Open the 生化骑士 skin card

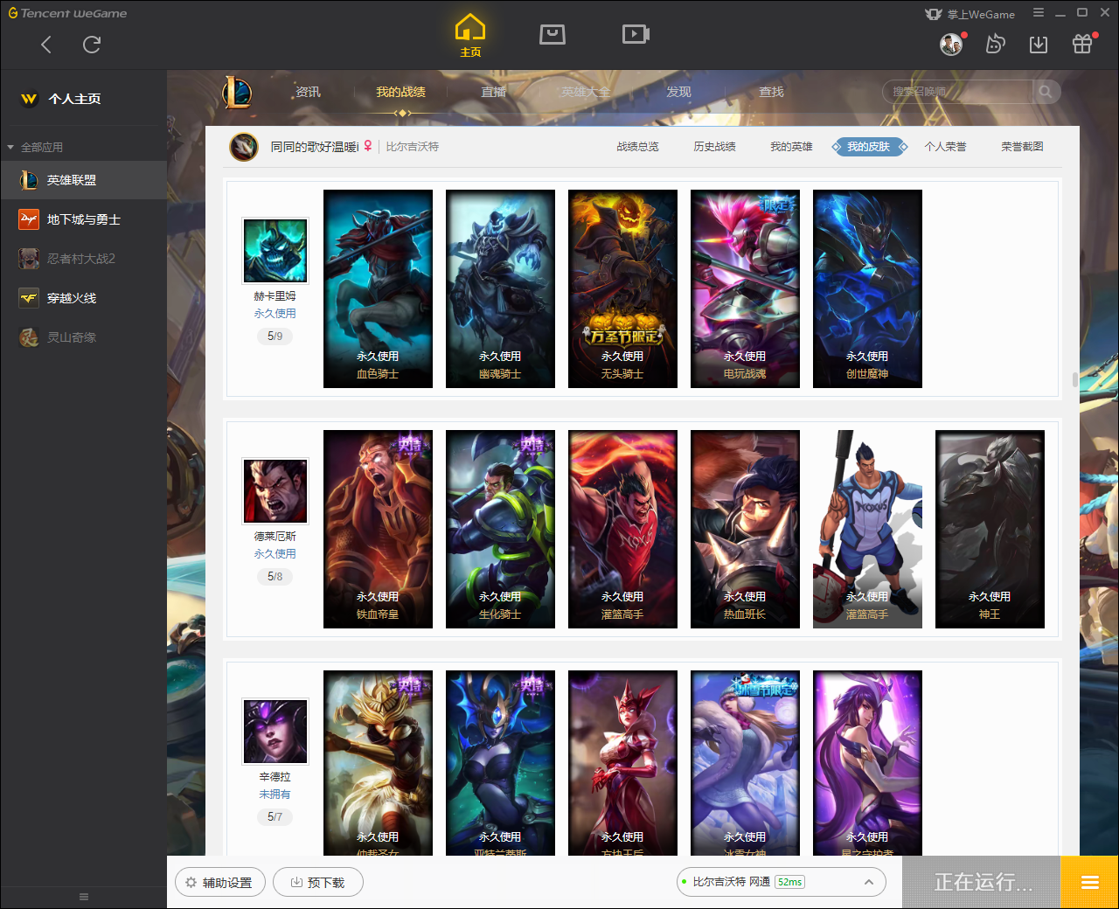[500, 529]
